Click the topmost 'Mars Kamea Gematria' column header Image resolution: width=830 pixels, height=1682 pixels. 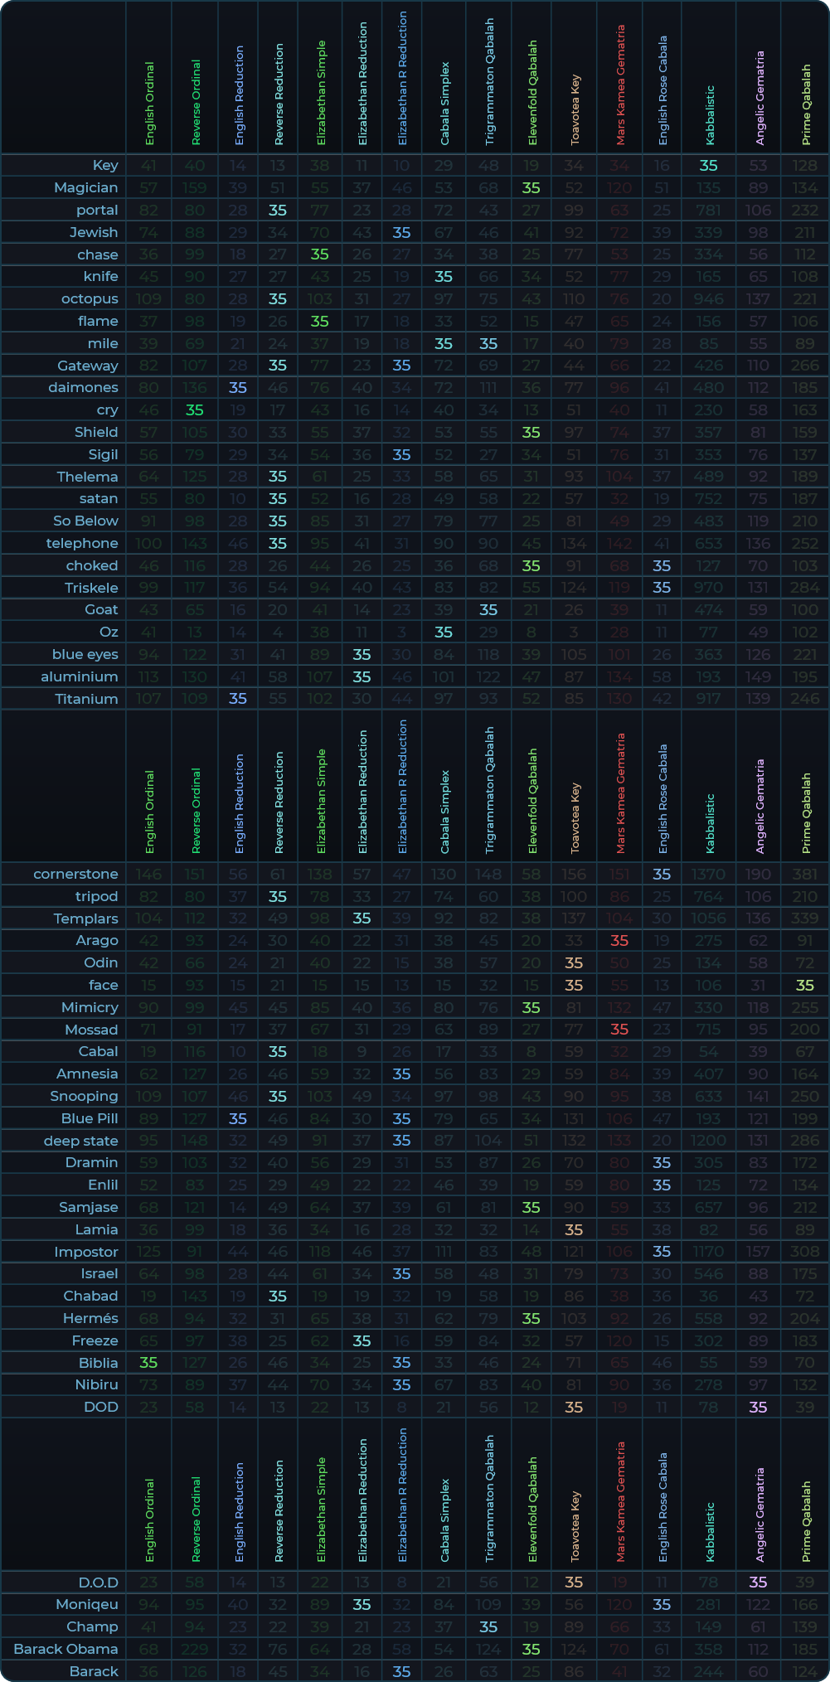tap(620, 85)
